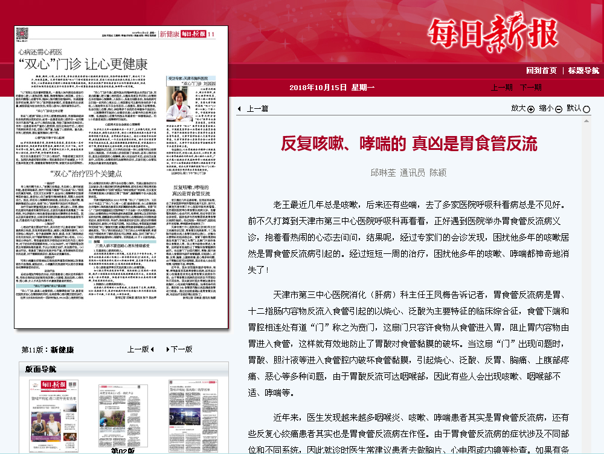This screenshot has height=454, width=604.
Task: Go to next issue 下一期
Action: click(530, 88)
